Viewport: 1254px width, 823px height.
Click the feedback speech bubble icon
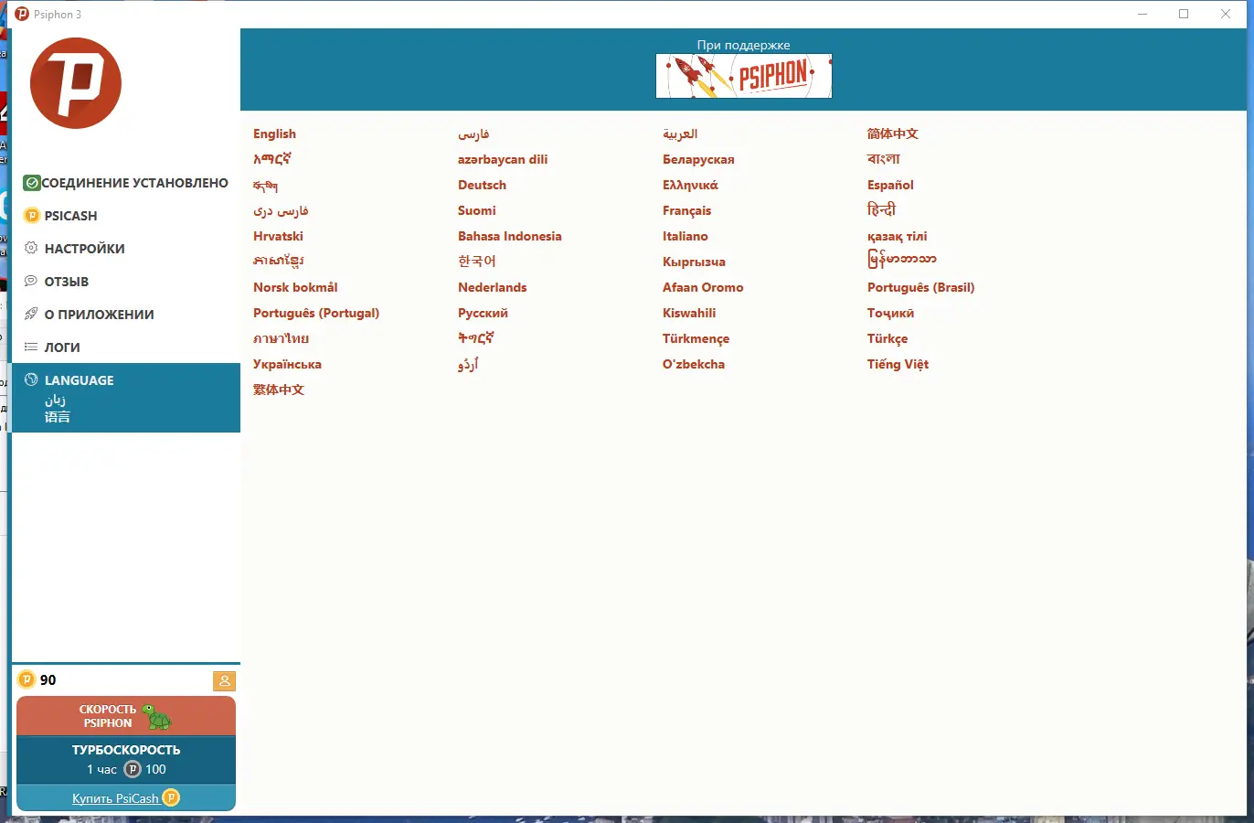pyautogui.click(x=31, y=281)
